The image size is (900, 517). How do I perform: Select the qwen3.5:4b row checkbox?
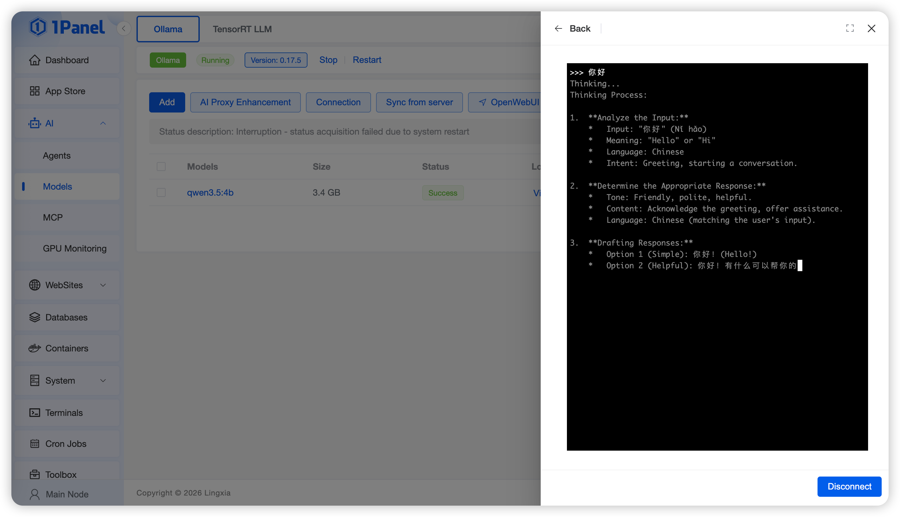click(x=161, y=192)
